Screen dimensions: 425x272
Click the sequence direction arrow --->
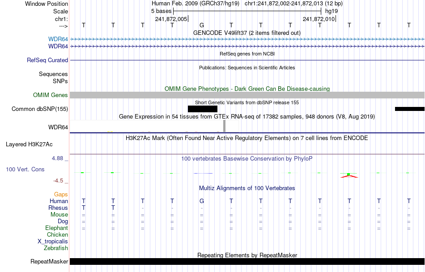point(63,26)
